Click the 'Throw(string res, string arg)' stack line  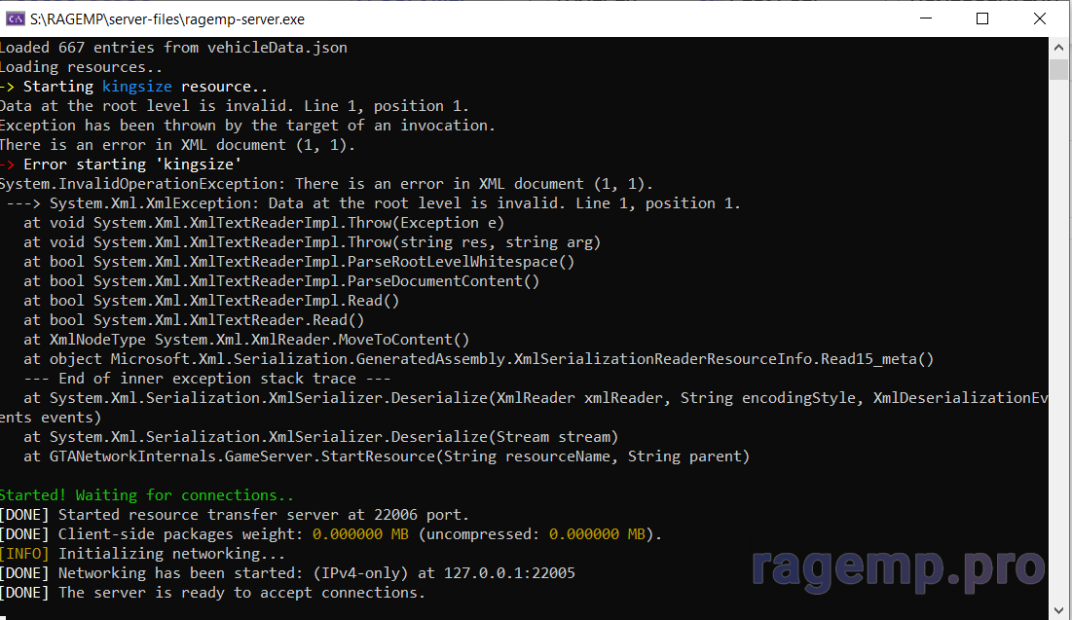[x=313, y=242]
